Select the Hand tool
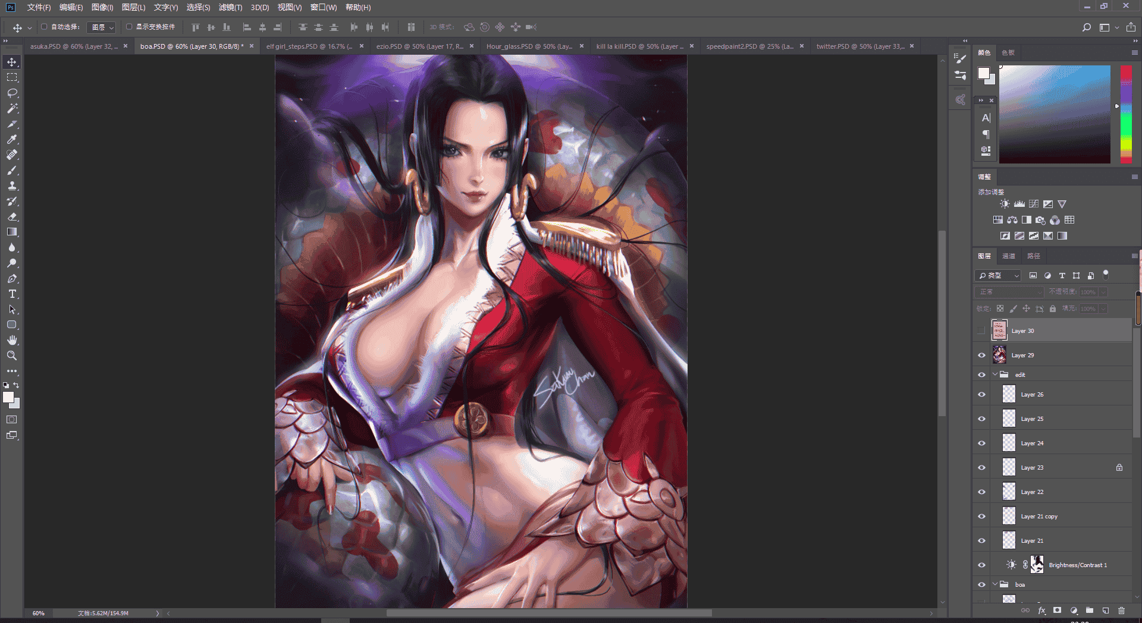This screenshot has width=1142, height=623. [12, 340]
